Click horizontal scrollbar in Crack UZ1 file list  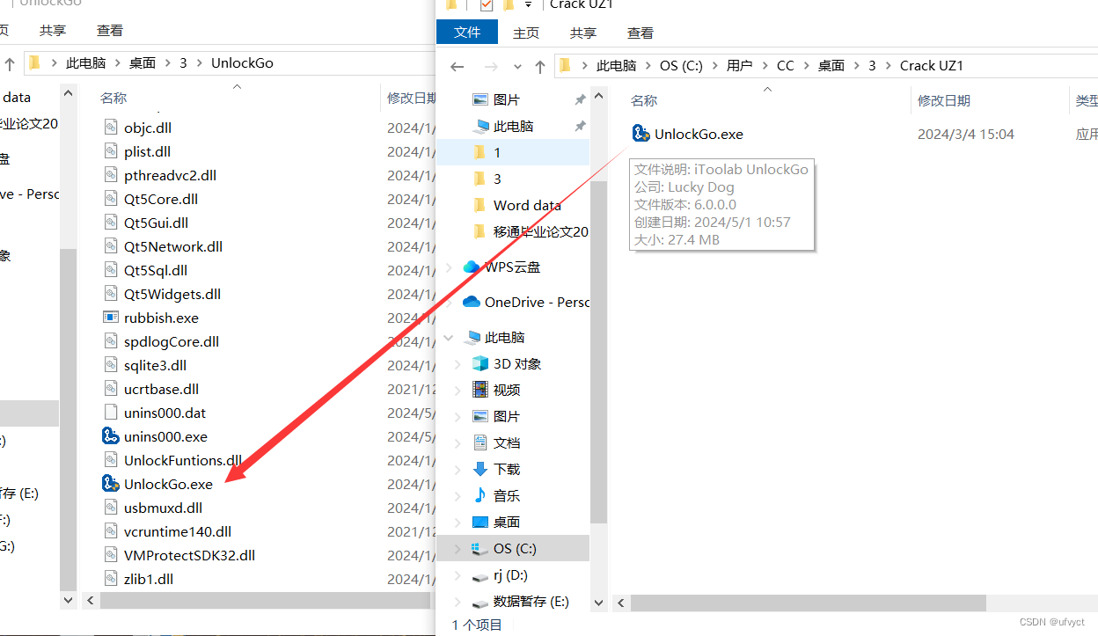tap(808, 603)
